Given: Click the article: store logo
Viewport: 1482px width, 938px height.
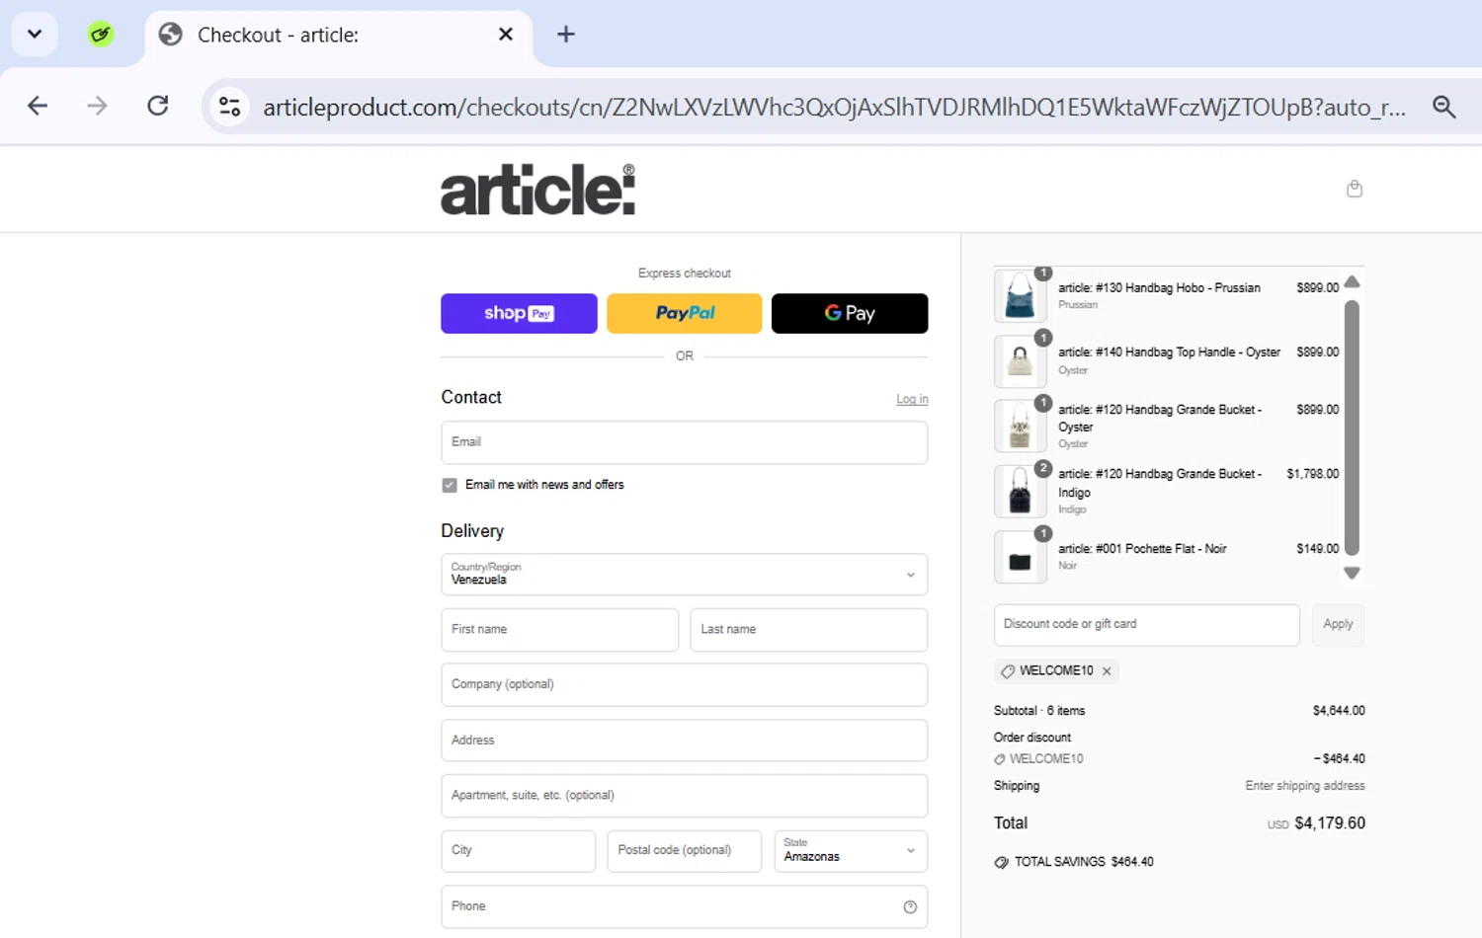Looking at the screenshot, I should coord(537,190).
